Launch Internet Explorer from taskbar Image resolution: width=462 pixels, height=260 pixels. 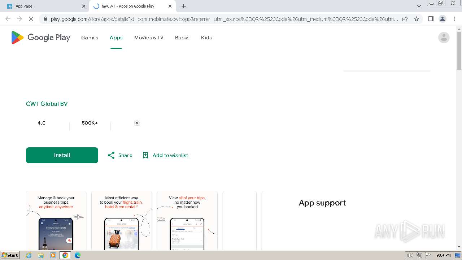click(x=29, y=255)
